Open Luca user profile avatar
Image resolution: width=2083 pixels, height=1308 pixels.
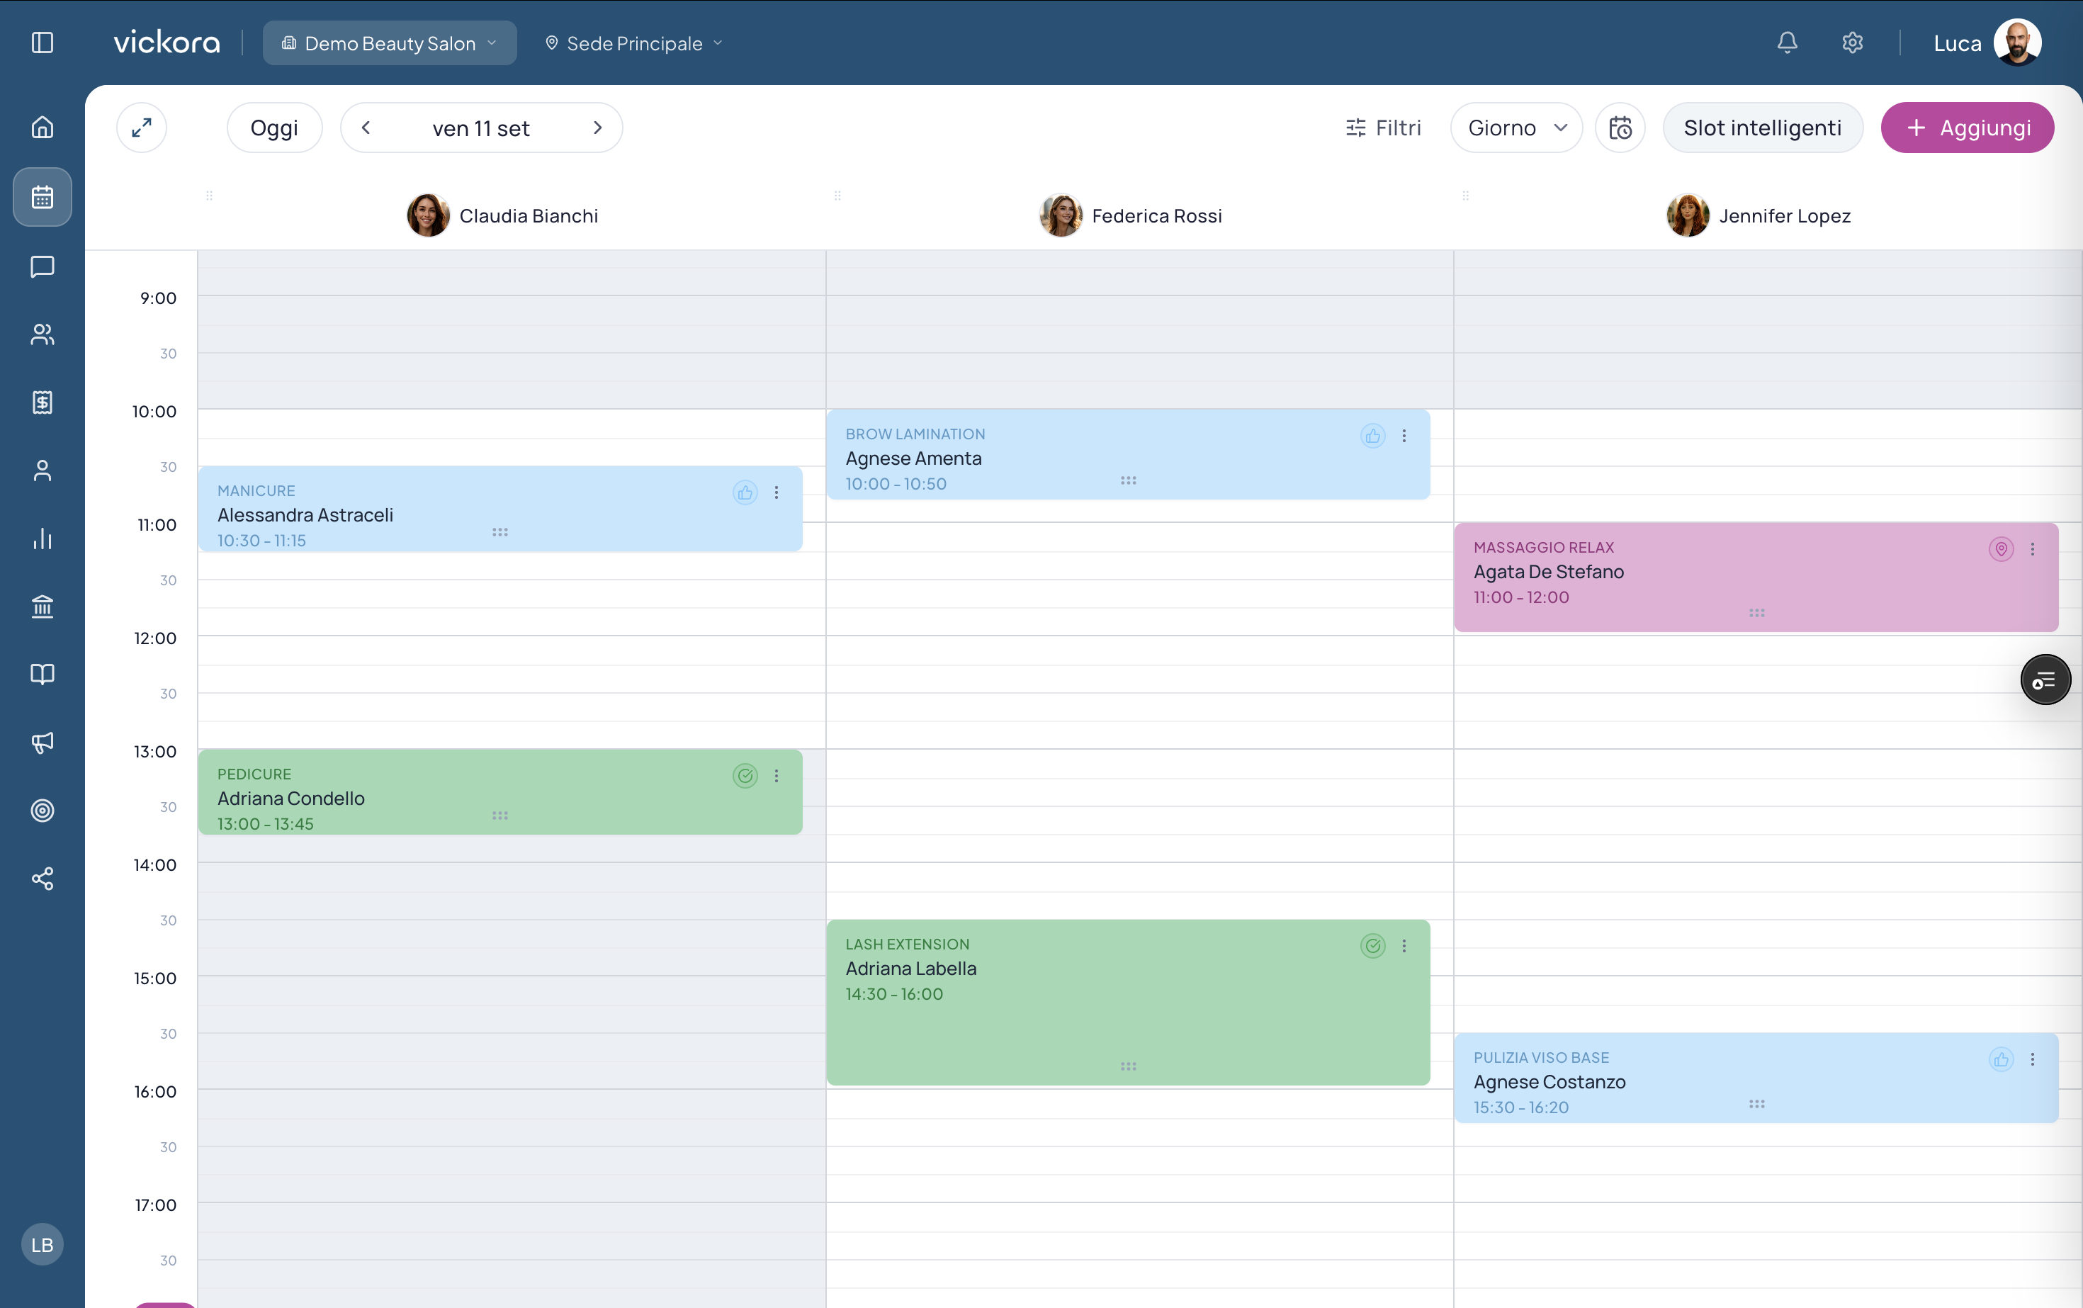(x=2017, y=43)
